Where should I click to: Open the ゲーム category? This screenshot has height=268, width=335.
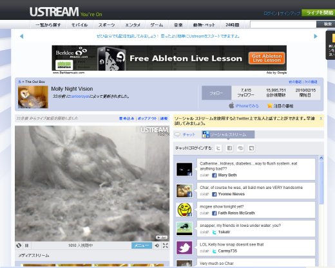pyautogui.click(x=157, y=25)
